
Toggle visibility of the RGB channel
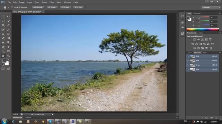click(188, 56)
